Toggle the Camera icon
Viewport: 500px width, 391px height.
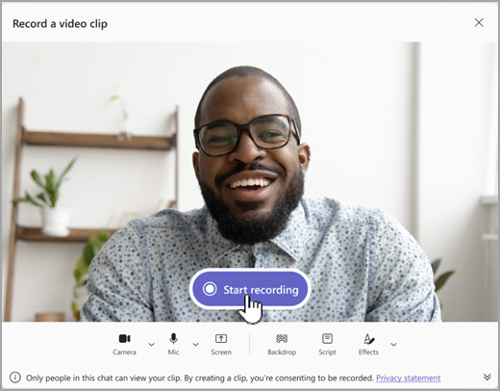124,339
